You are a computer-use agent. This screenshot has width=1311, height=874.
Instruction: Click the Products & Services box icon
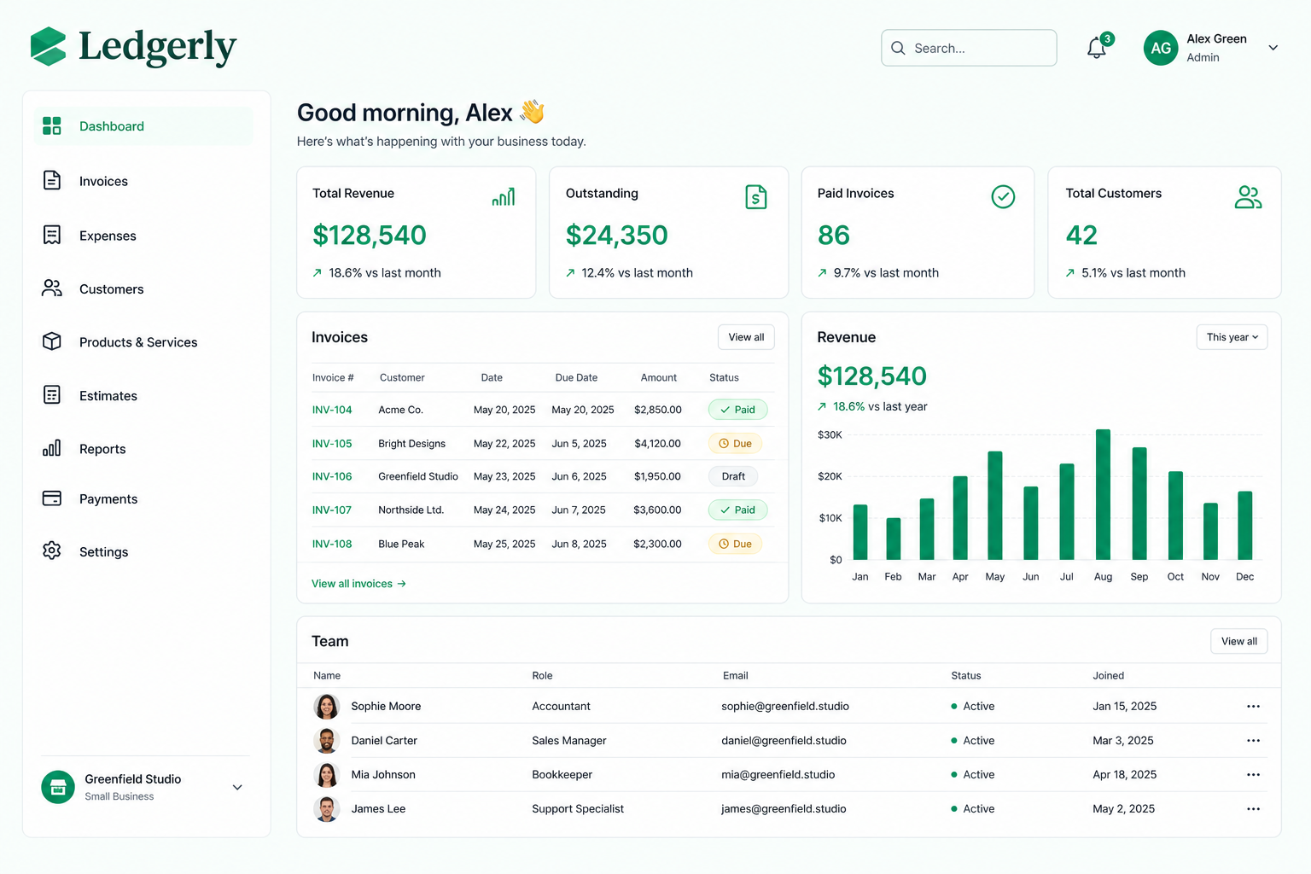(52, 341)
